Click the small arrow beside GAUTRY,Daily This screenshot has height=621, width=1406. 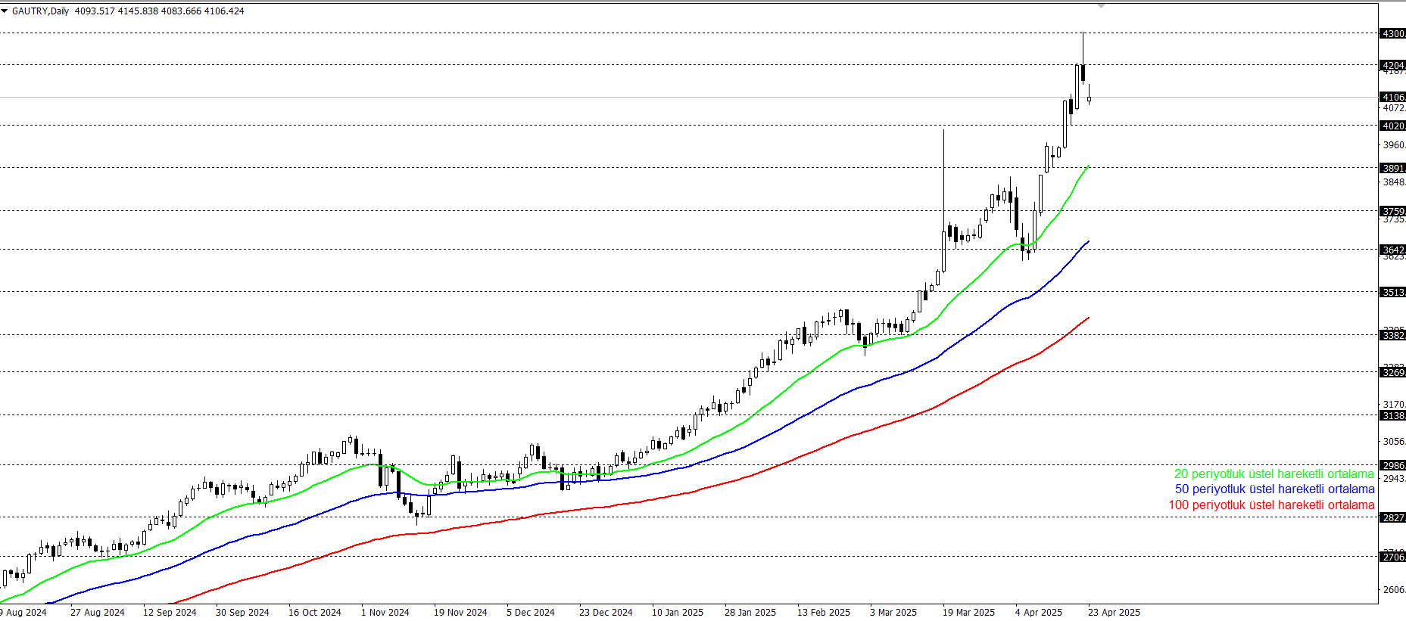pyautogui.click(x=4, y=11)
